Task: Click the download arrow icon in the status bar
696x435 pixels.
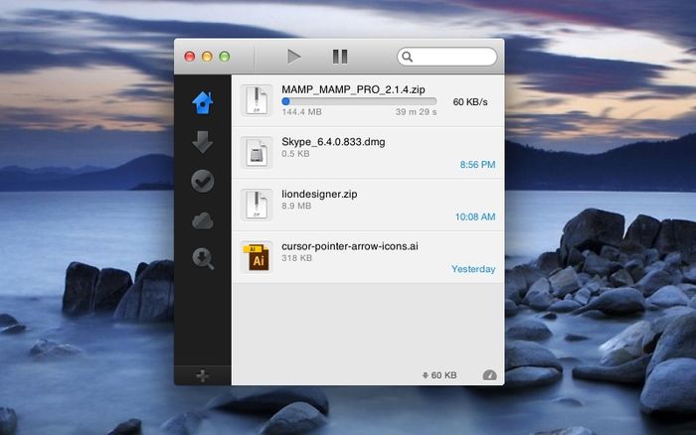Action: 425,375
